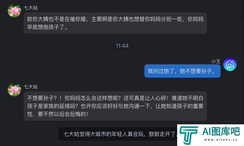244x146 pixels.
Task: Open the www.aituku.cc link
Action: click(221, 140)
